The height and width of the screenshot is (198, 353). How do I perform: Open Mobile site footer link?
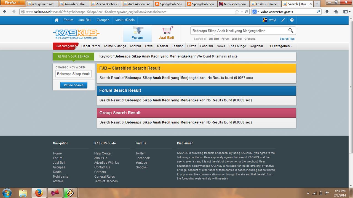tap(60, 177)
